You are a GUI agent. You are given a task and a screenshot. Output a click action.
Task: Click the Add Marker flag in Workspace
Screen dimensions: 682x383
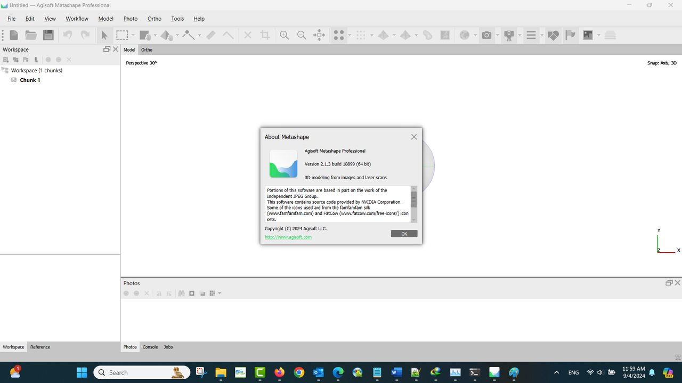26,60
